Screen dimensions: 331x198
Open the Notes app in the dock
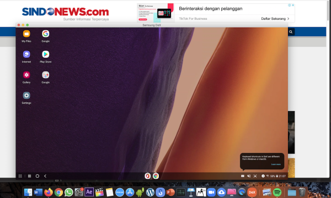click(x=110, y=193)
